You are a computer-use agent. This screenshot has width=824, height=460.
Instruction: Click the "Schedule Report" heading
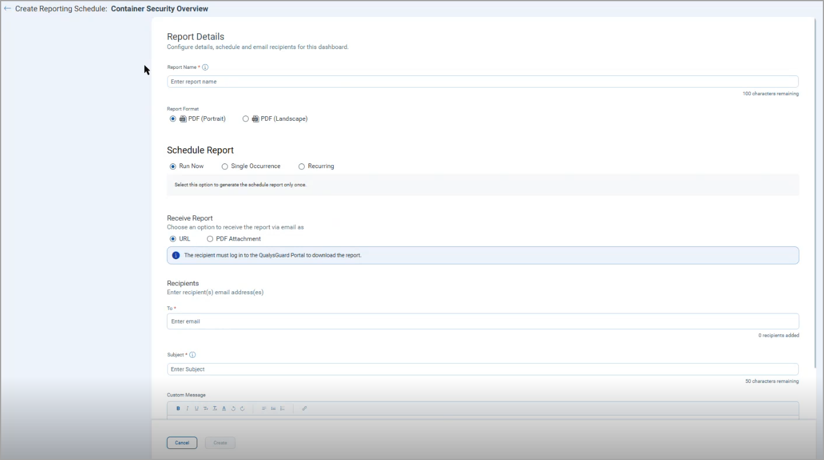[200, 150]
